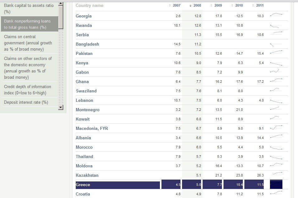The width and height of the screenshot is (298, 198).
Task: Open the Lebanon country link
Action: pos(84,100)
